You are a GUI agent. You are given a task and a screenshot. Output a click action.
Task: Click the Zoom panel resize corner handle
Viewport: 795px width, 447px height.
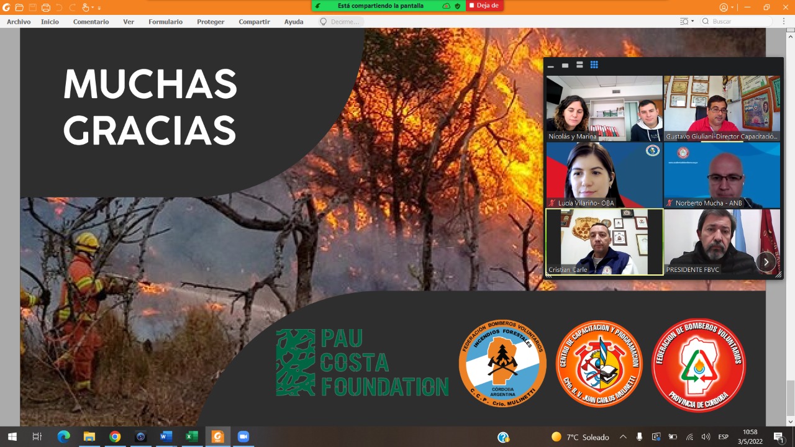pyautogui.click(x=779, y=274)
